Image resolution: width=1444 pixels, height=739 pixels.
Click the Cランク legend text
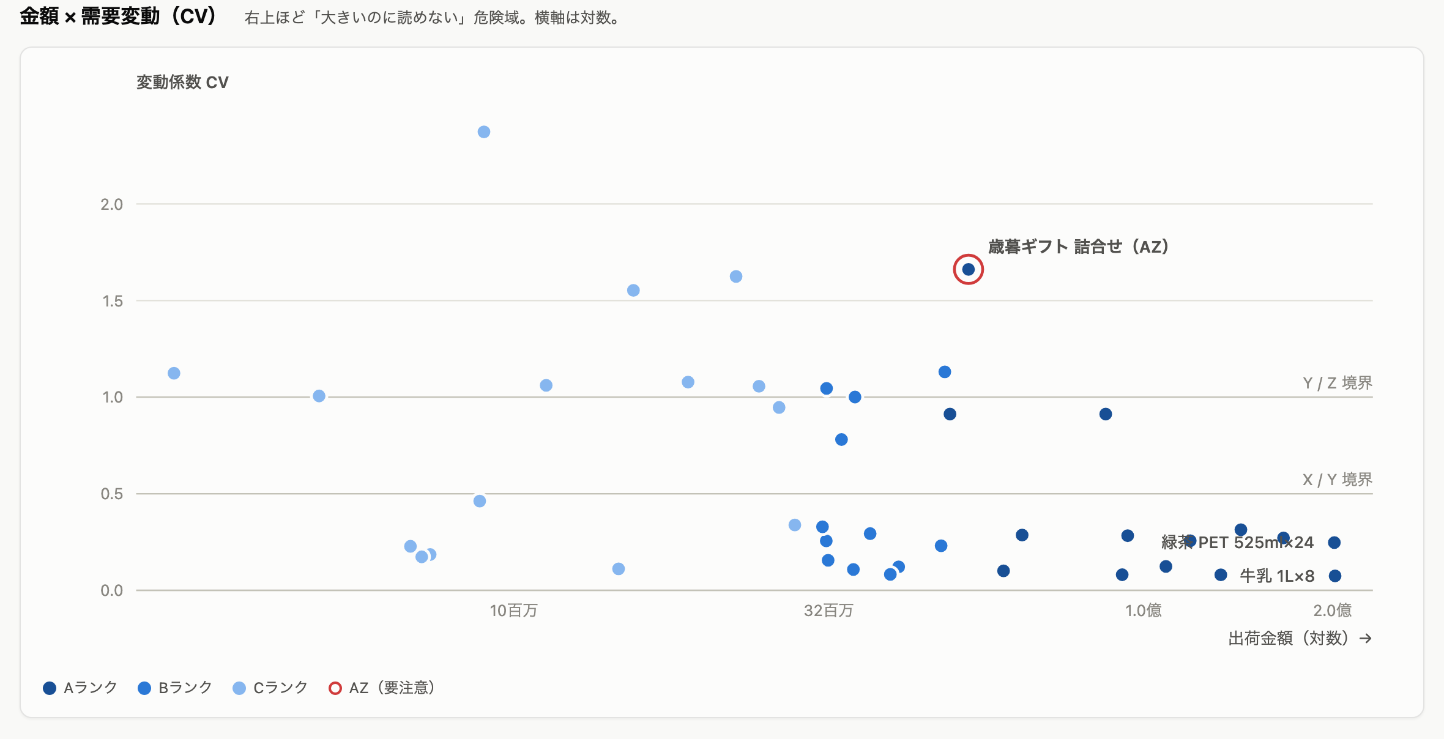(280, 688)
